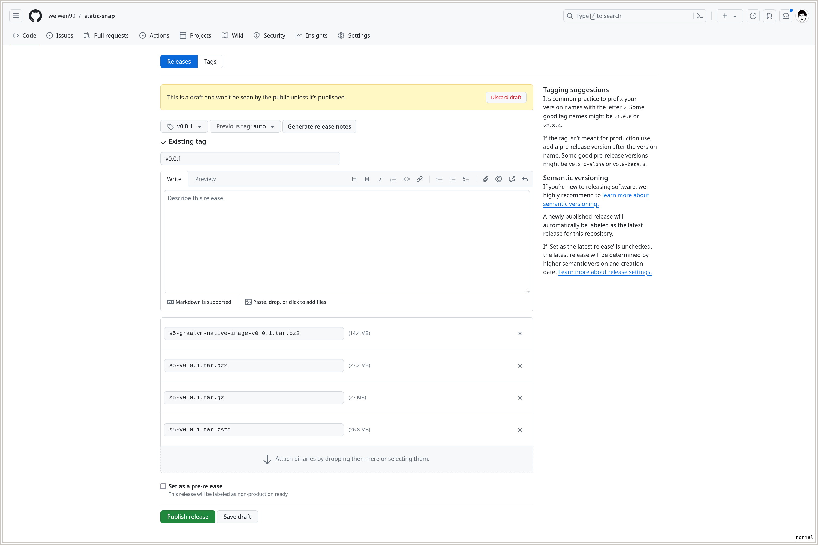818x545 pixels.
Task: Remove s5-v0.0.1.tar.bz2 asset
Action: [x=520, y=366]
